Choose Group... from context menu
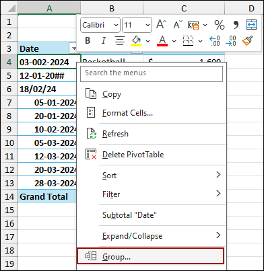Screen dimensions: 264x271 (150, 256)
